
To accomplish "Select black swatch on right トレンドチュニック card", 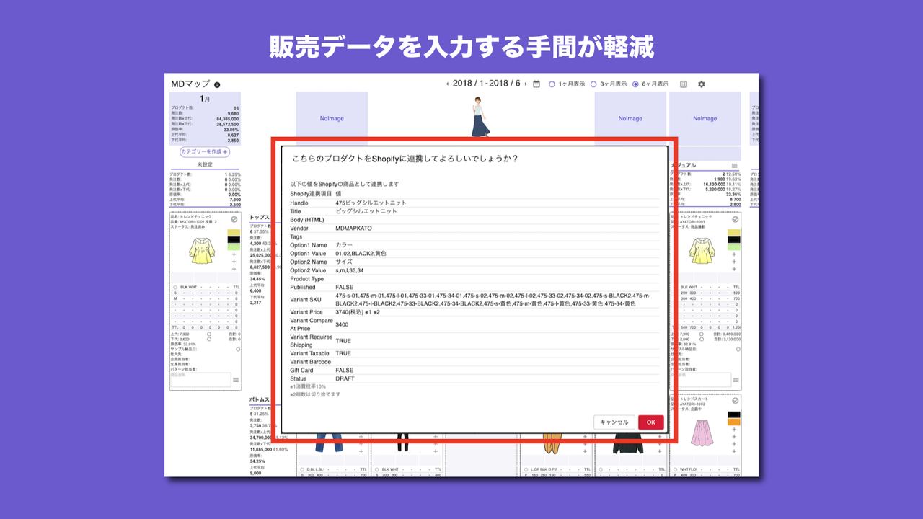I will click(x=733, y=240).
